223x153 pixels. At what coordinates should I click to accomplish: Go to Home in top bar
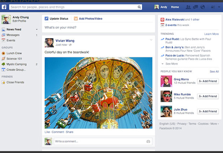[x=175, y=7]
